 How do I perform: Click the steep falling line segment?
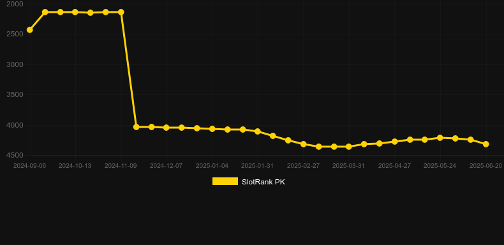tap(129, 70)
